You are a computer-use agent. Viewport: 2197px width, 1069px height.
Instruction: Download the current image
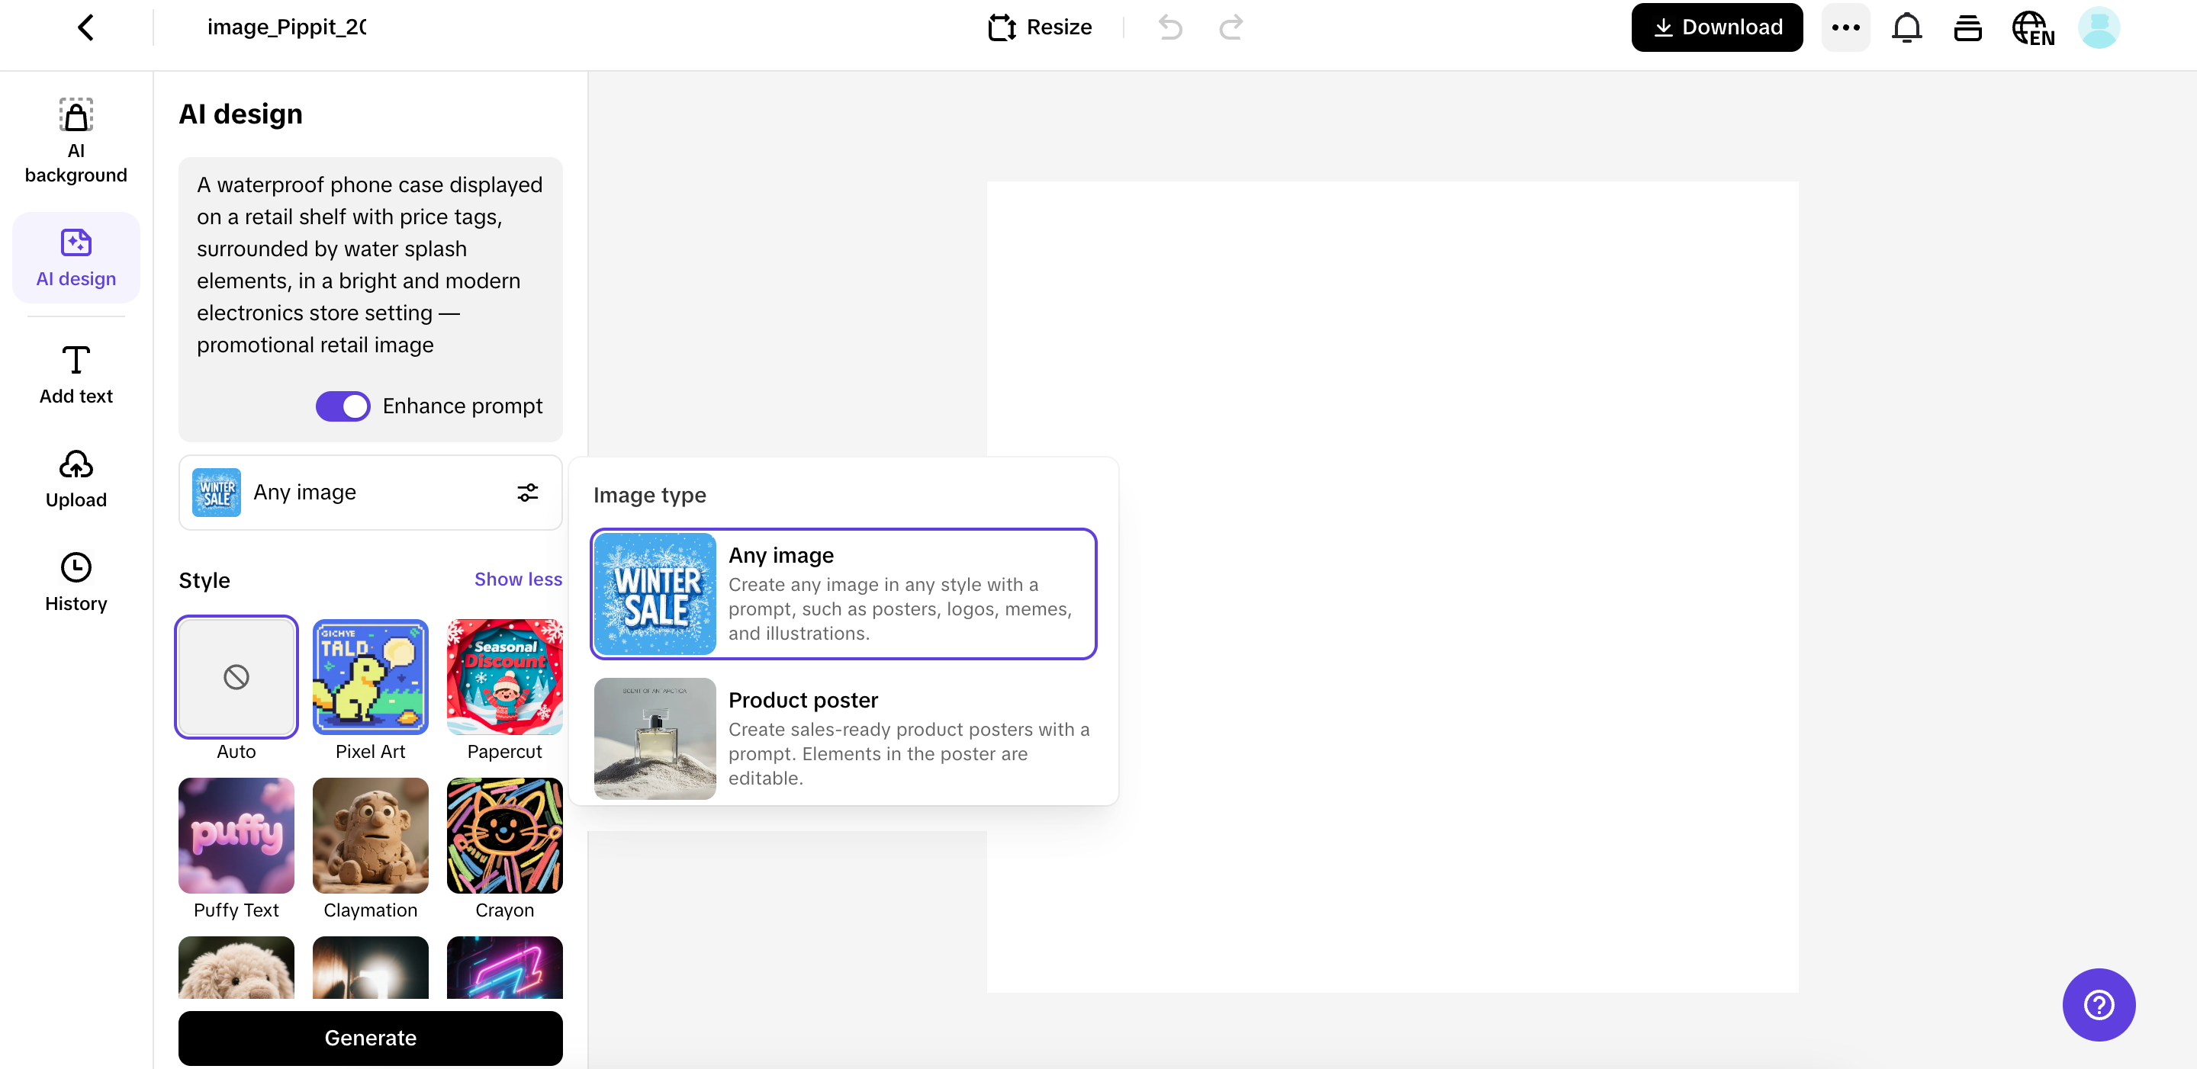coord(1716,27)
